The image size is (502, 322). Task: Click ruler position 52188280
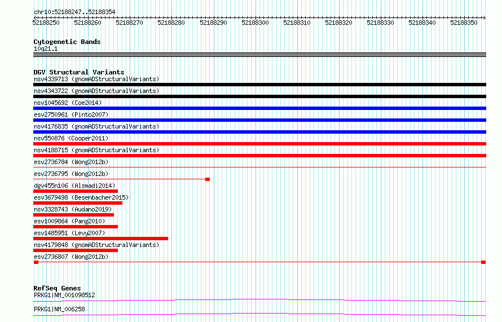tap(171, 23)
